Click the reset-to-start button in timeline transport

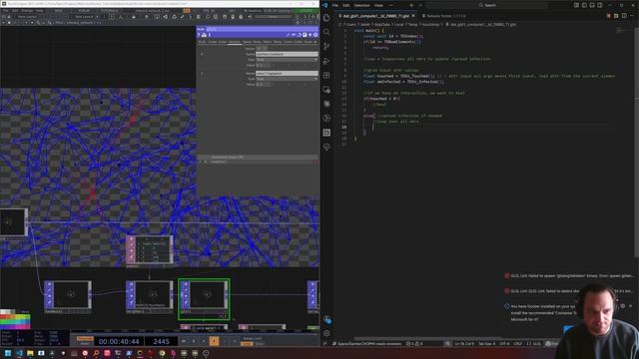(x=184, y=341)
